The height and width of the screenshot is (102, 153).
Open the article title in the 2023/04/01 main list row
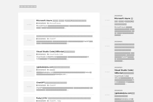64,36
